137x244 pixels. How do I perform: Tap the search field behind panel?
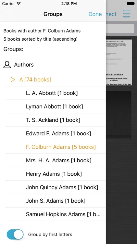(120, 29)
